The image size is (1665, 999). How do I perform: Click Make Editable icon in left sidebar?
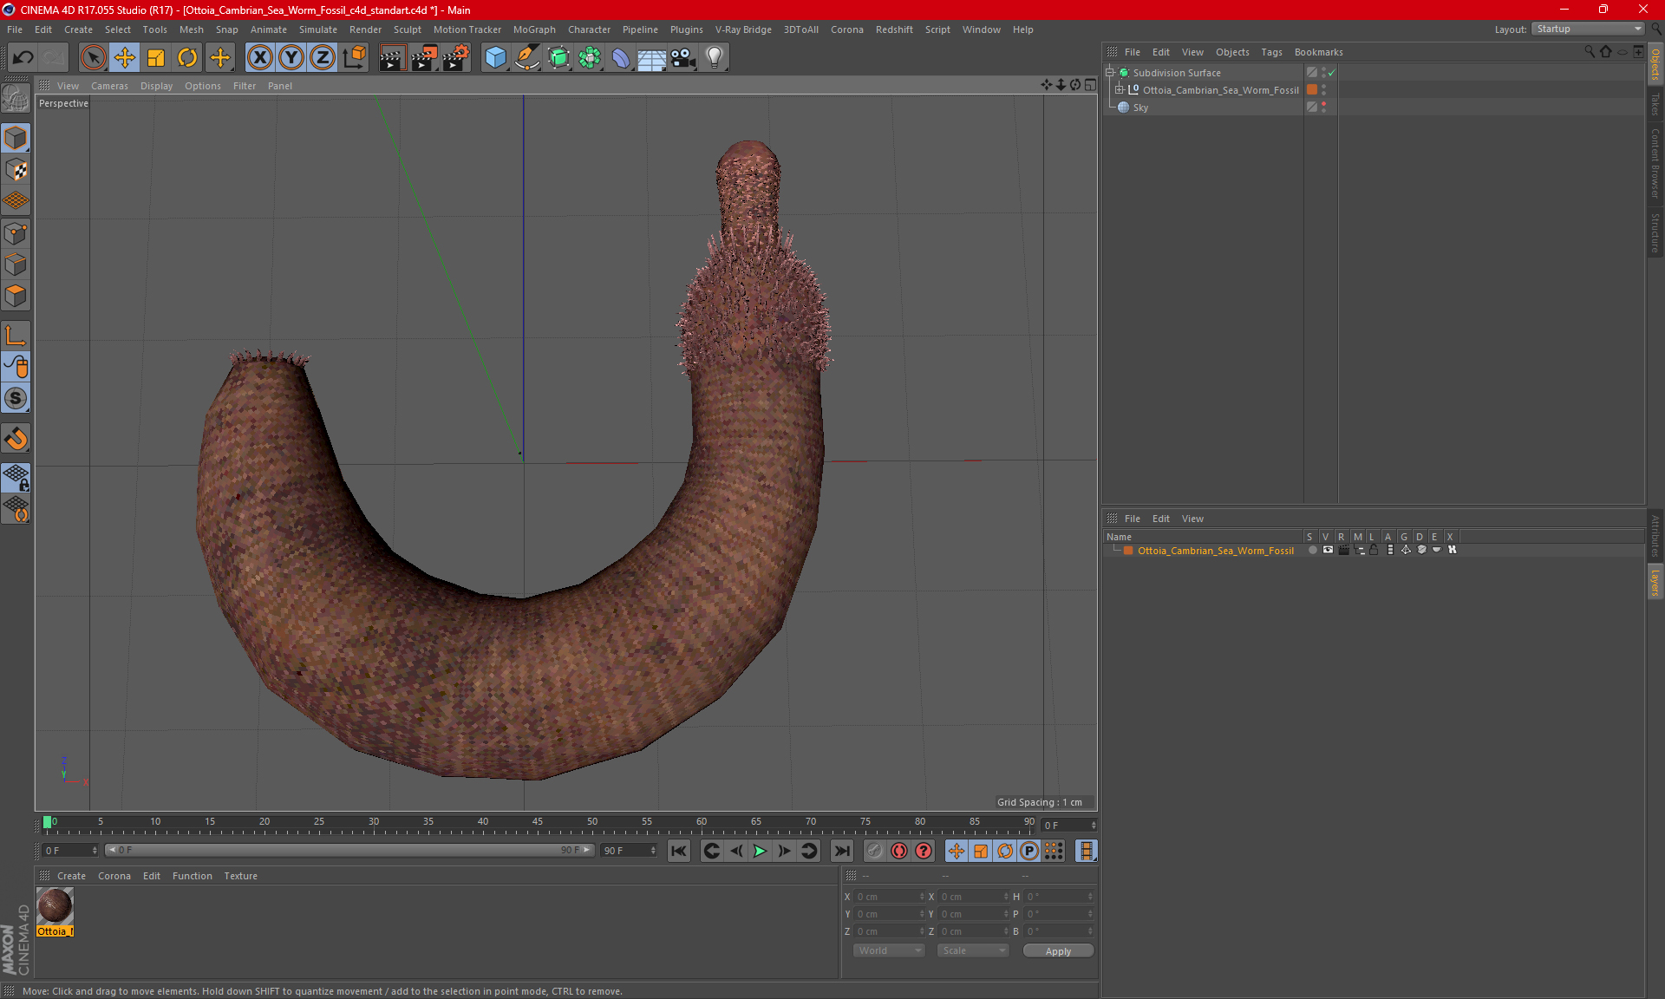click(16, 99)
